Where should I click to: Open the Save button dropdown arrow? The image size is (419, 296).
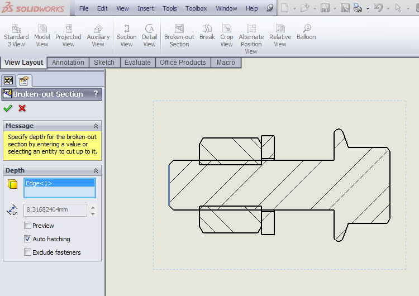coord(336,8)
